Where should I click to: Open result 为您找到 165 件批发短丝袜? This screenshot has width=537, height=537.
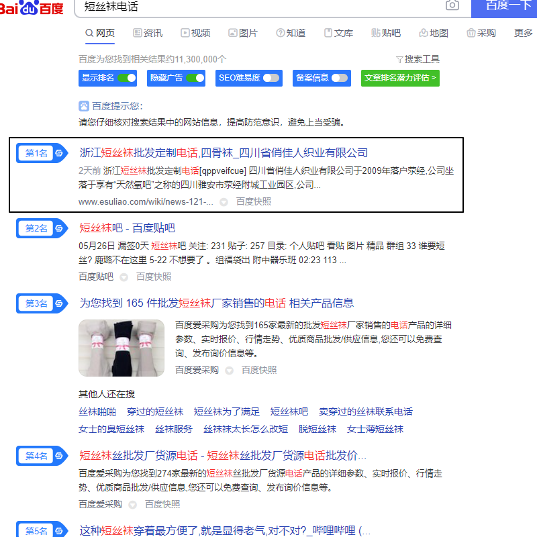pos(216,303)
